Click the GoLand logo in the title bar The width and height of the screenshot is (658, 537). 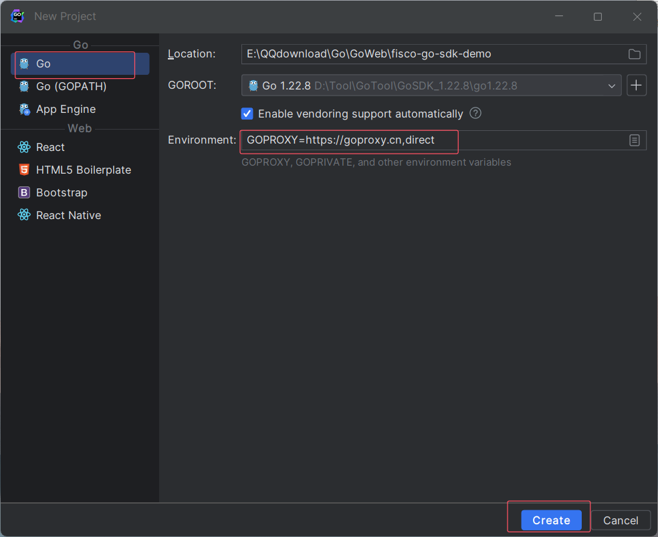[17, 15]
